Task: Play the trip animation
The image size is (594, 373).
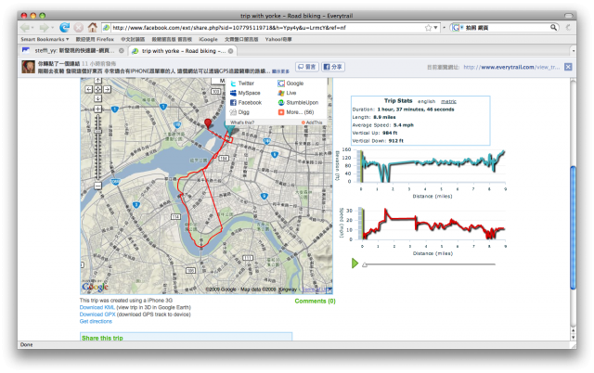Action: coord(355,264)
